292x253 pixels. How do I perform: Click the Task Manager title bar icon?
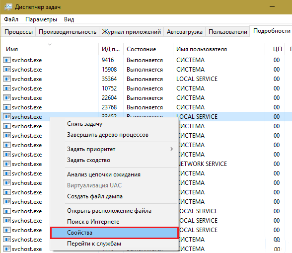click(x=8, y=7)
